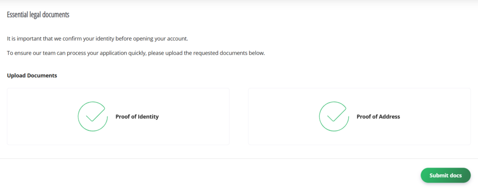Click the sentence about confirming your identity
Viewport: 478px width, 190px height.
coord(97,38)
